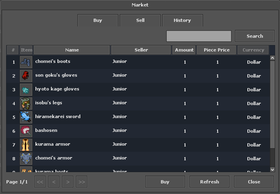
Task: Select the bashosen fan icon
Action: pos(26,131)
